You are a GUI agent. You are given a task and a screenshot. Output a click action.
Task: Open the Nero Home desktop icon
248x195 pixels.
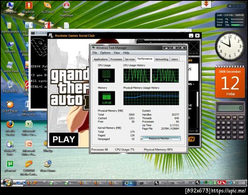(x=48, y=166)
